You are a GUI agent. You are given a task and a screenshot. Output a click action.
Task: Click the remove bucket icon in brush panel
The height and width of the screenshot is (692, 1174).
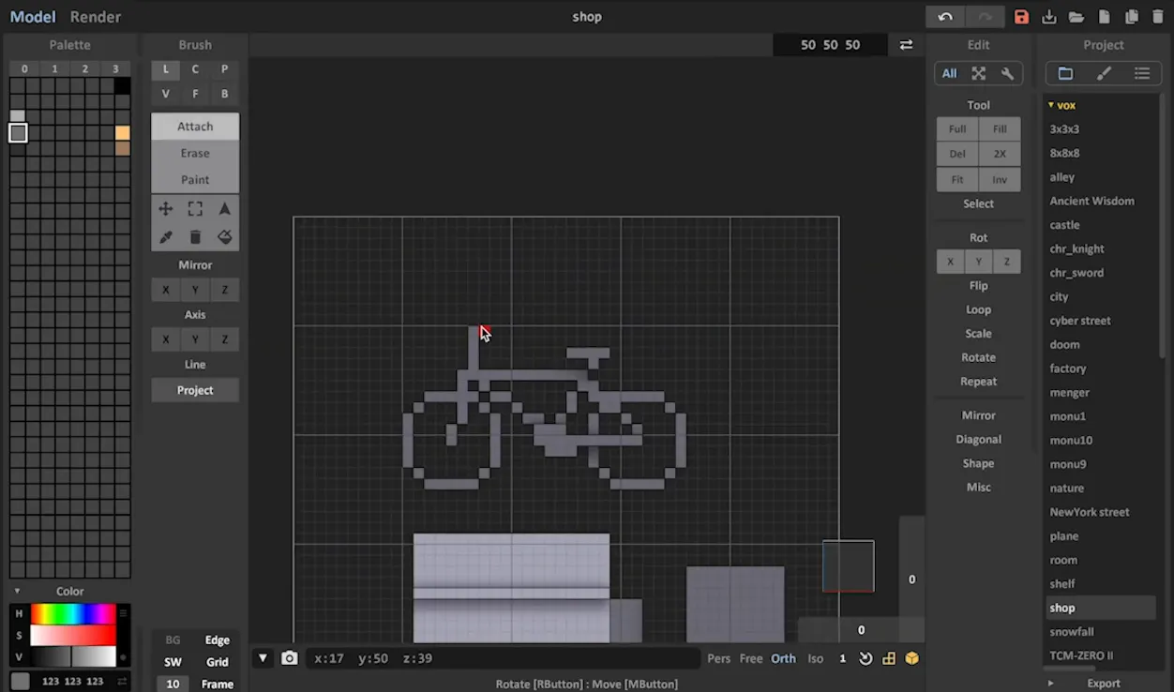pyautogui.click(x=195, y=237)
